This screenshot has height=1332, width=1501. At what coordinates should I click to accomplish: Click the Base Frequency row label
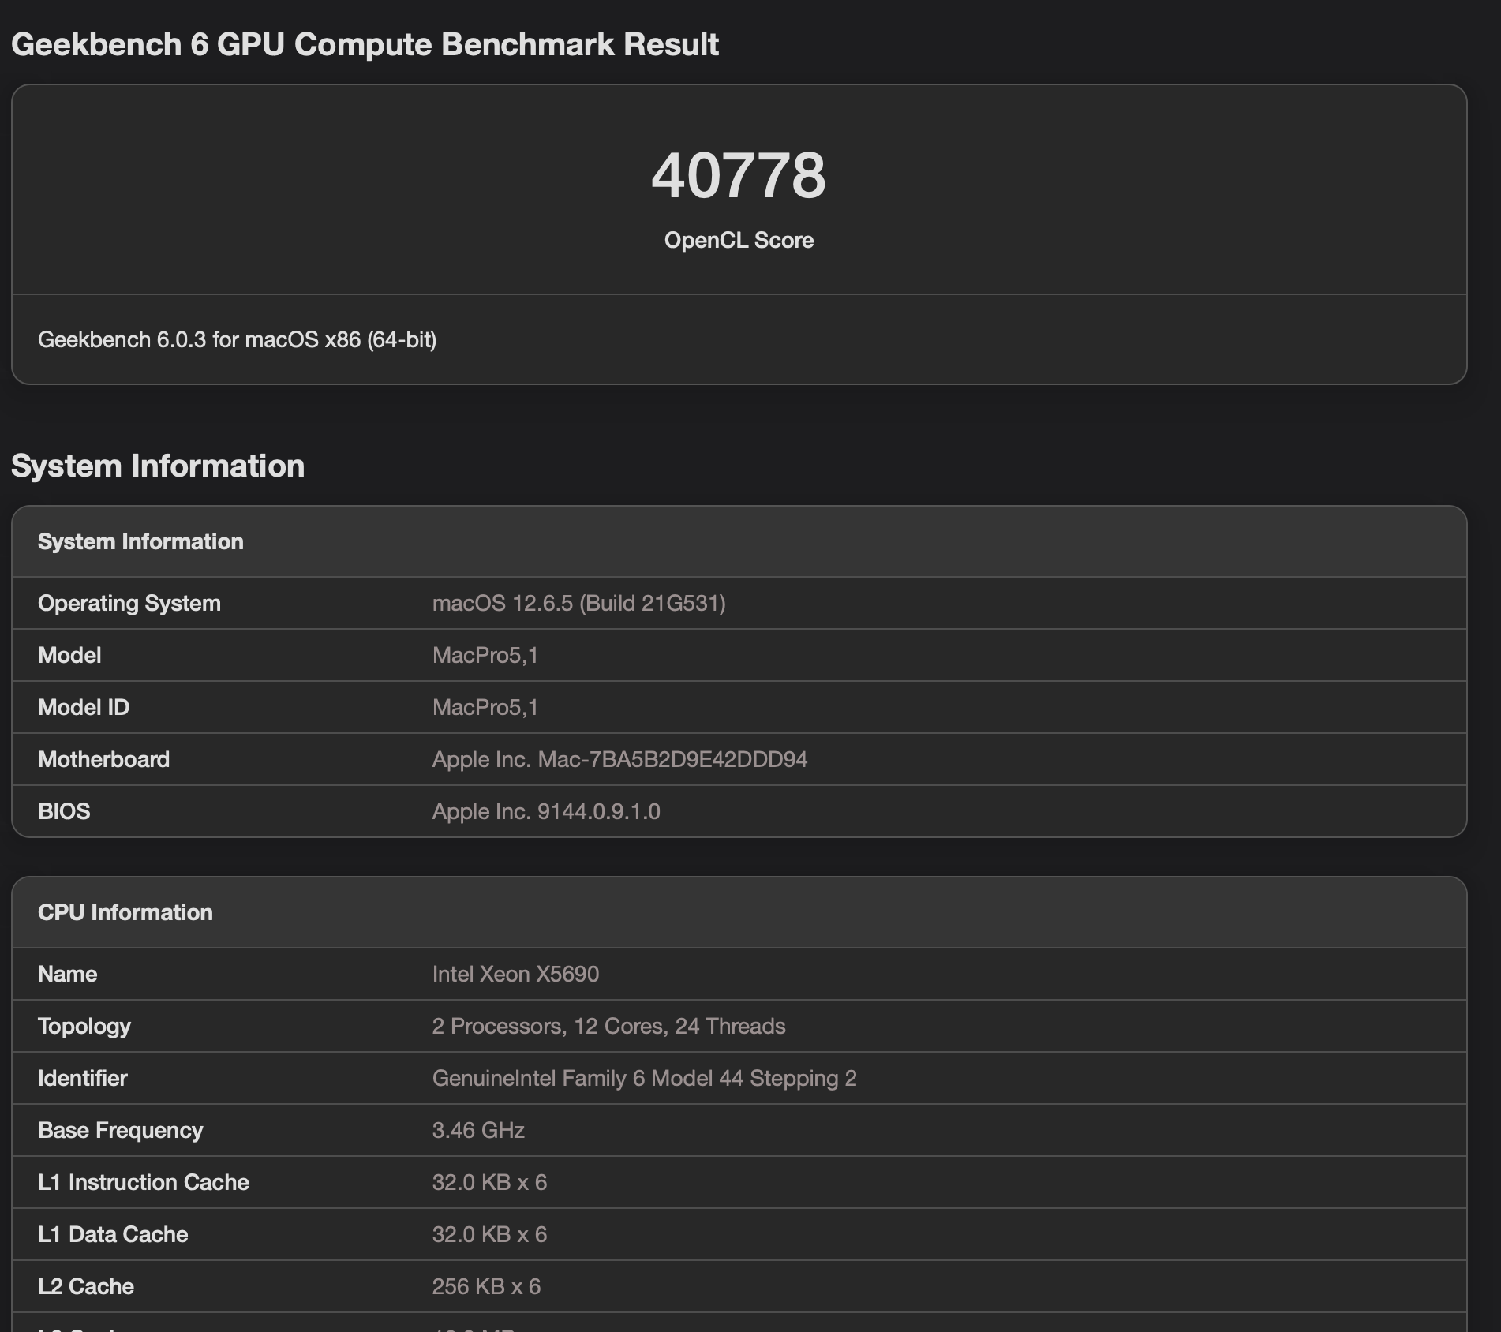point(120,1130)
